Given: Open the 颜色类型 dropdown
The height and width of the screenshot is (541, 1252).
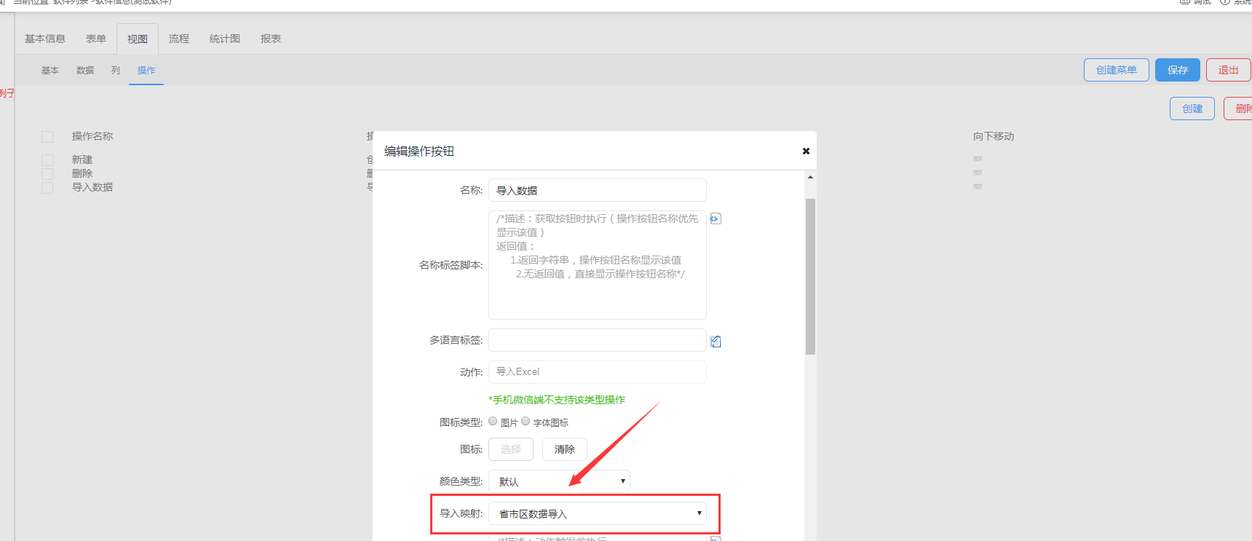Looking at the screenshot, I should click(558, 481).
